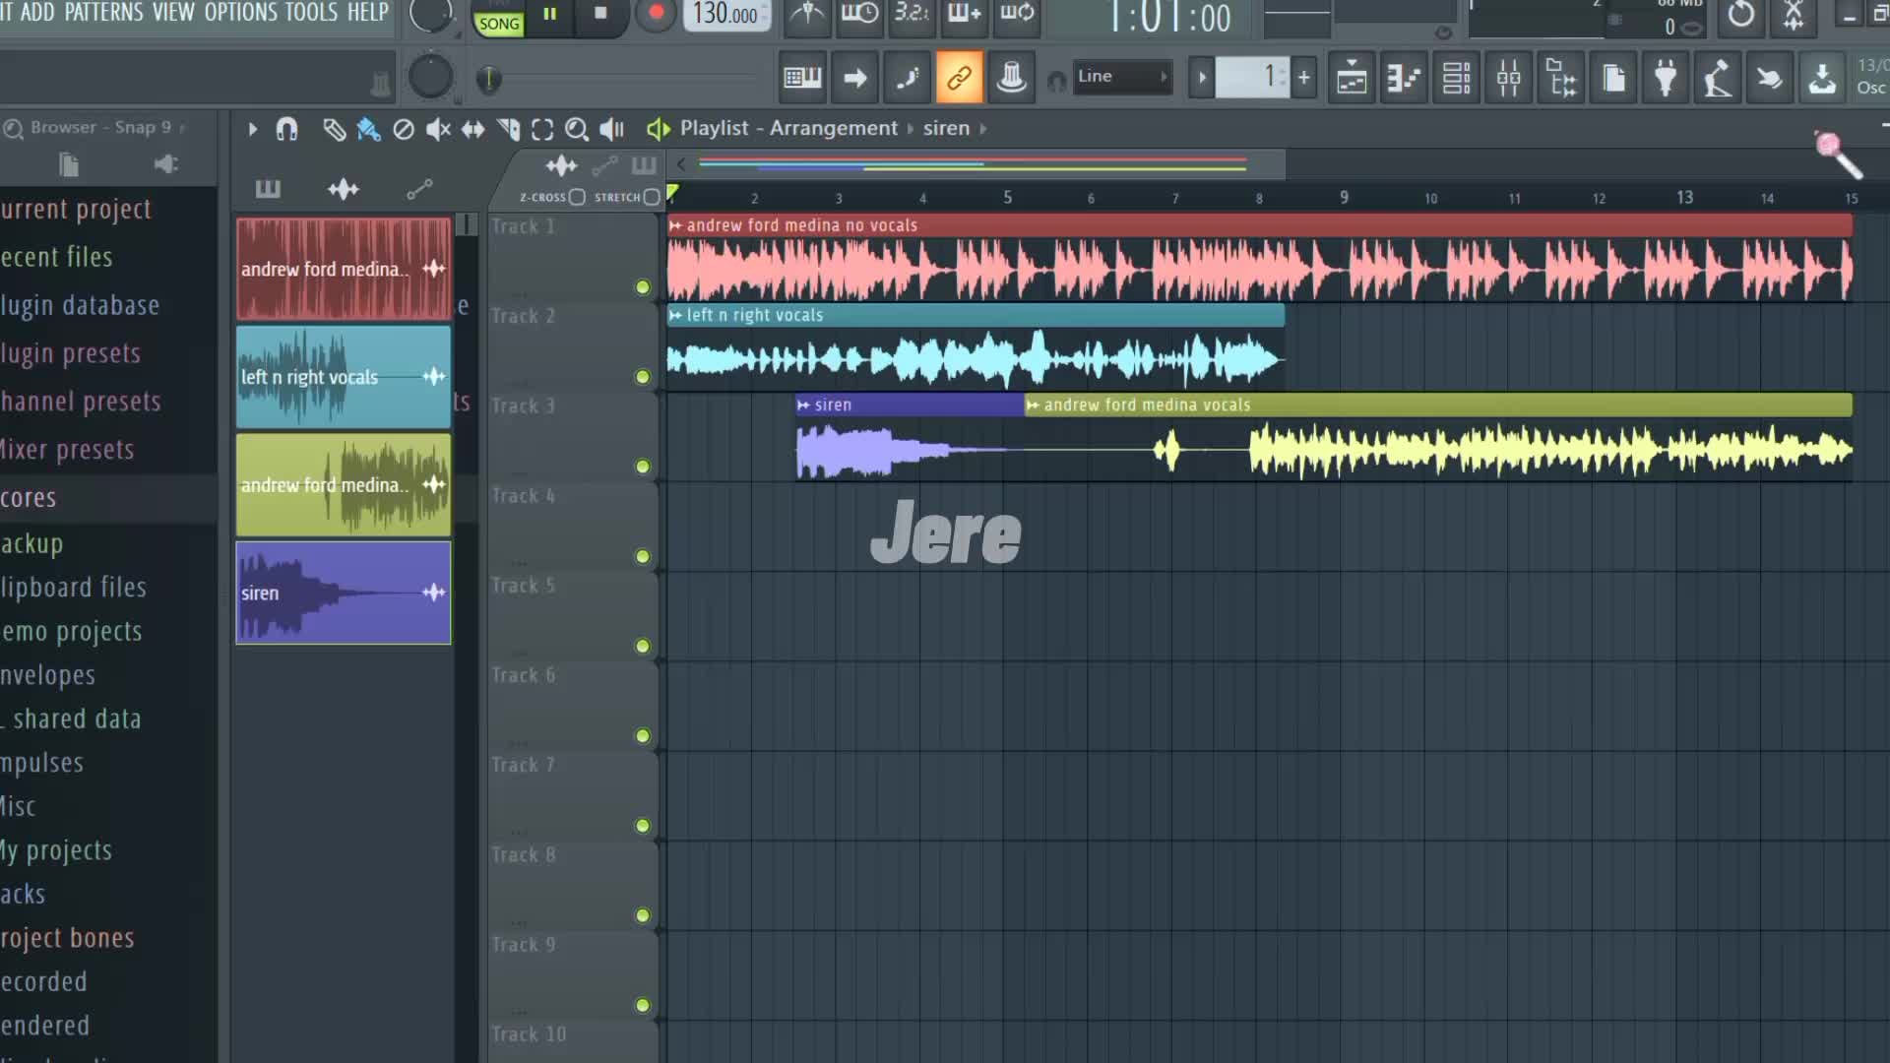Select the pencil draw tool in playlist

[x=335, y=129]
